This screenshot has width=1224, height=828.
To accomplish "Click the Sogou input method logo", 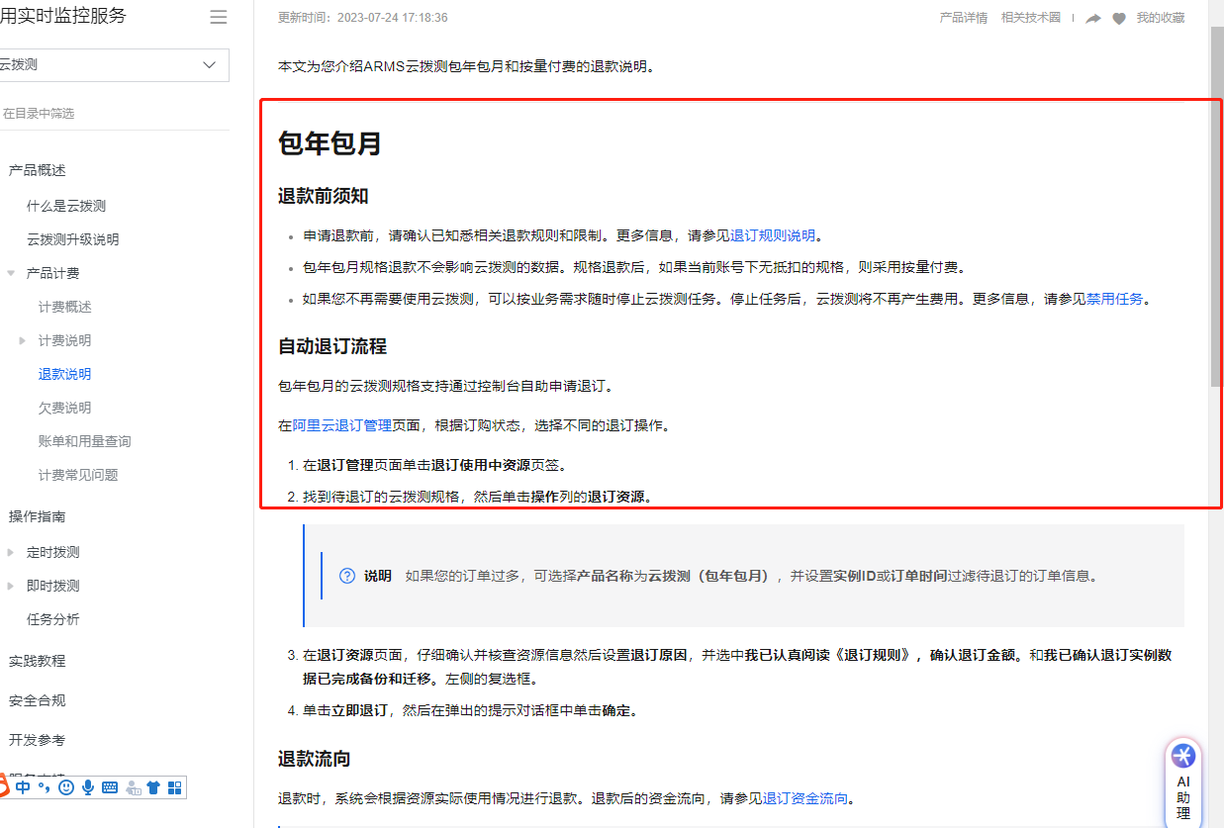I will 3,787.
